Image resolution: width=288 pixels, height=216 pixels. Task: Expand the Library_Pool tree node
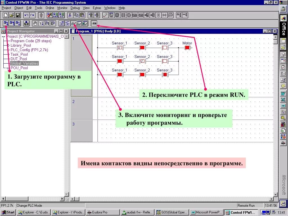click(8, 45)
